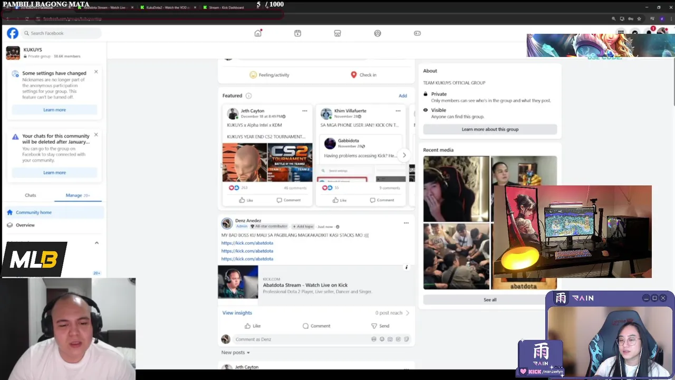Dismiss the 'Some settings have changed' notice
The width and height of the screenshot is (675, 380).
click(96, 72)
